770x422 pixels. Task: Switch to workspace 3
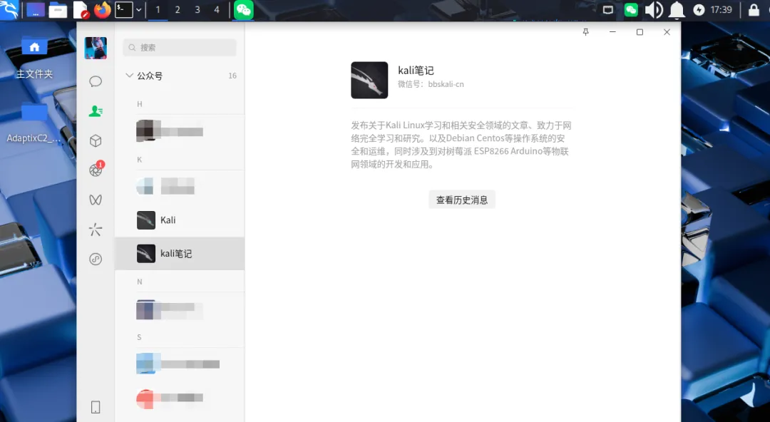(x=197, y=10)
